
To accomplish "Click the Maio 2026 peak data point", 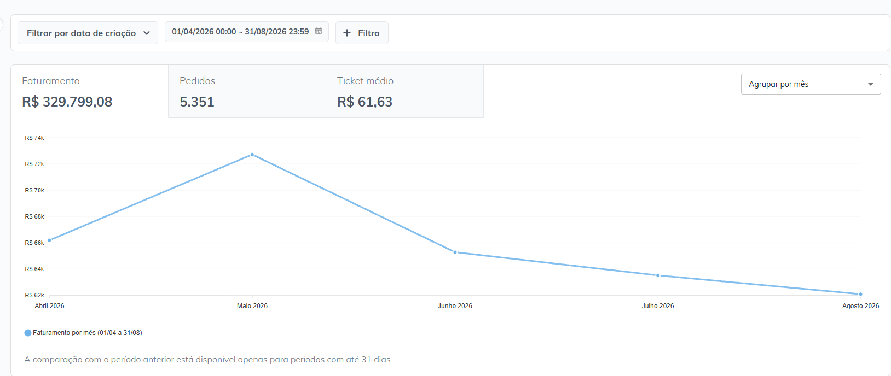I will [252, 155].
